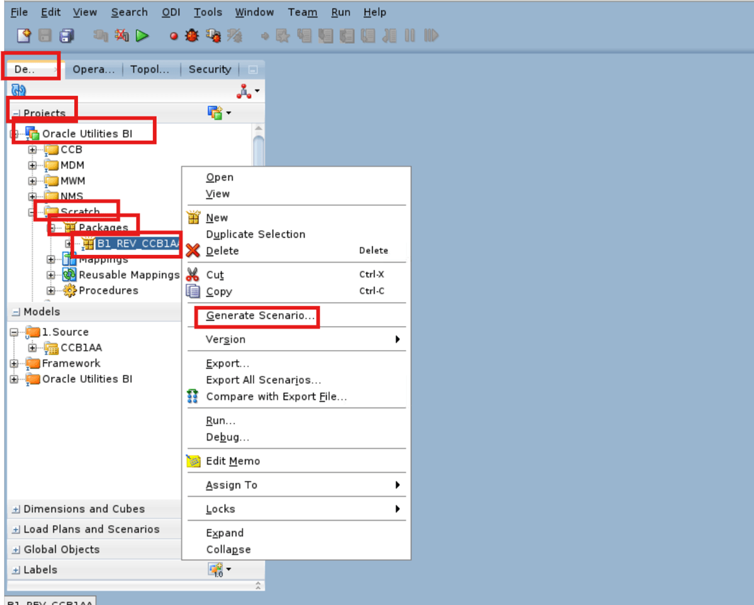Switch to the Security tab
The width and height of the screenshot is (754, 605).
[x=210, y=69]
